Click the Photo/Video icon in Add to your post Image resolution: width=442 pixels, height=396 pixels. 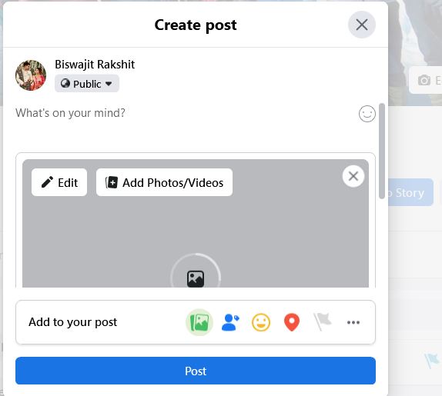click(x=199, y=322)
